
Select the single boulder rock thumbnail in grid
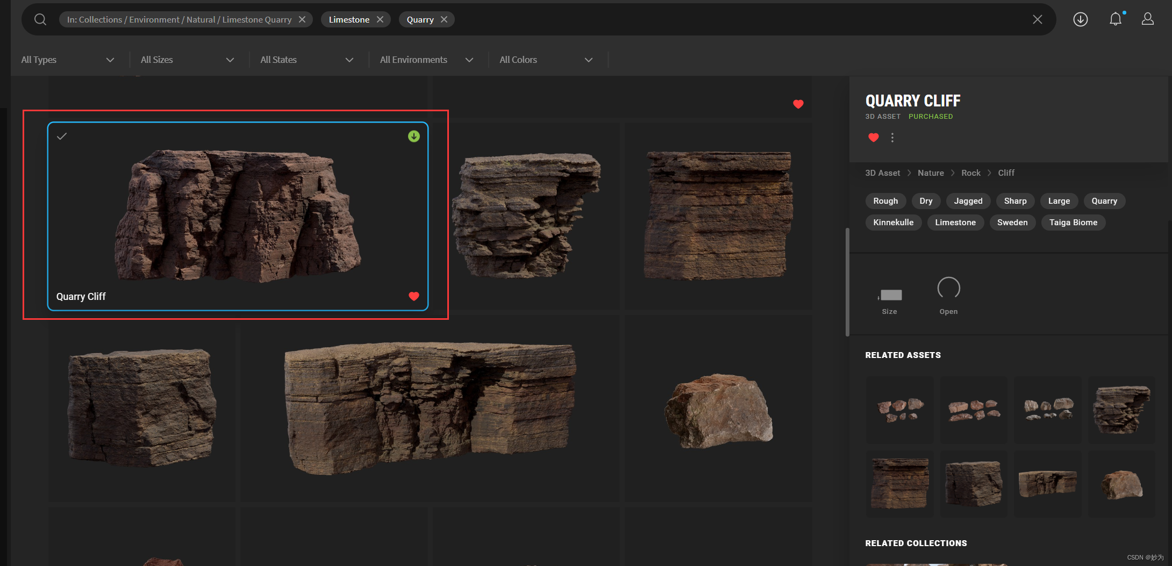[x=718, y=410]
